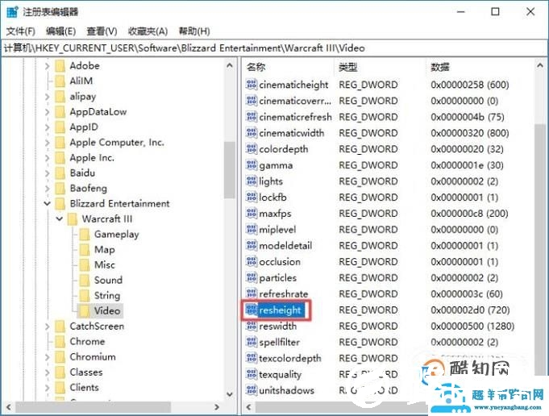Click the modeldetail DWORD value icon
The height and width of the screenshot is (416, 549).
tap(252, 245)
